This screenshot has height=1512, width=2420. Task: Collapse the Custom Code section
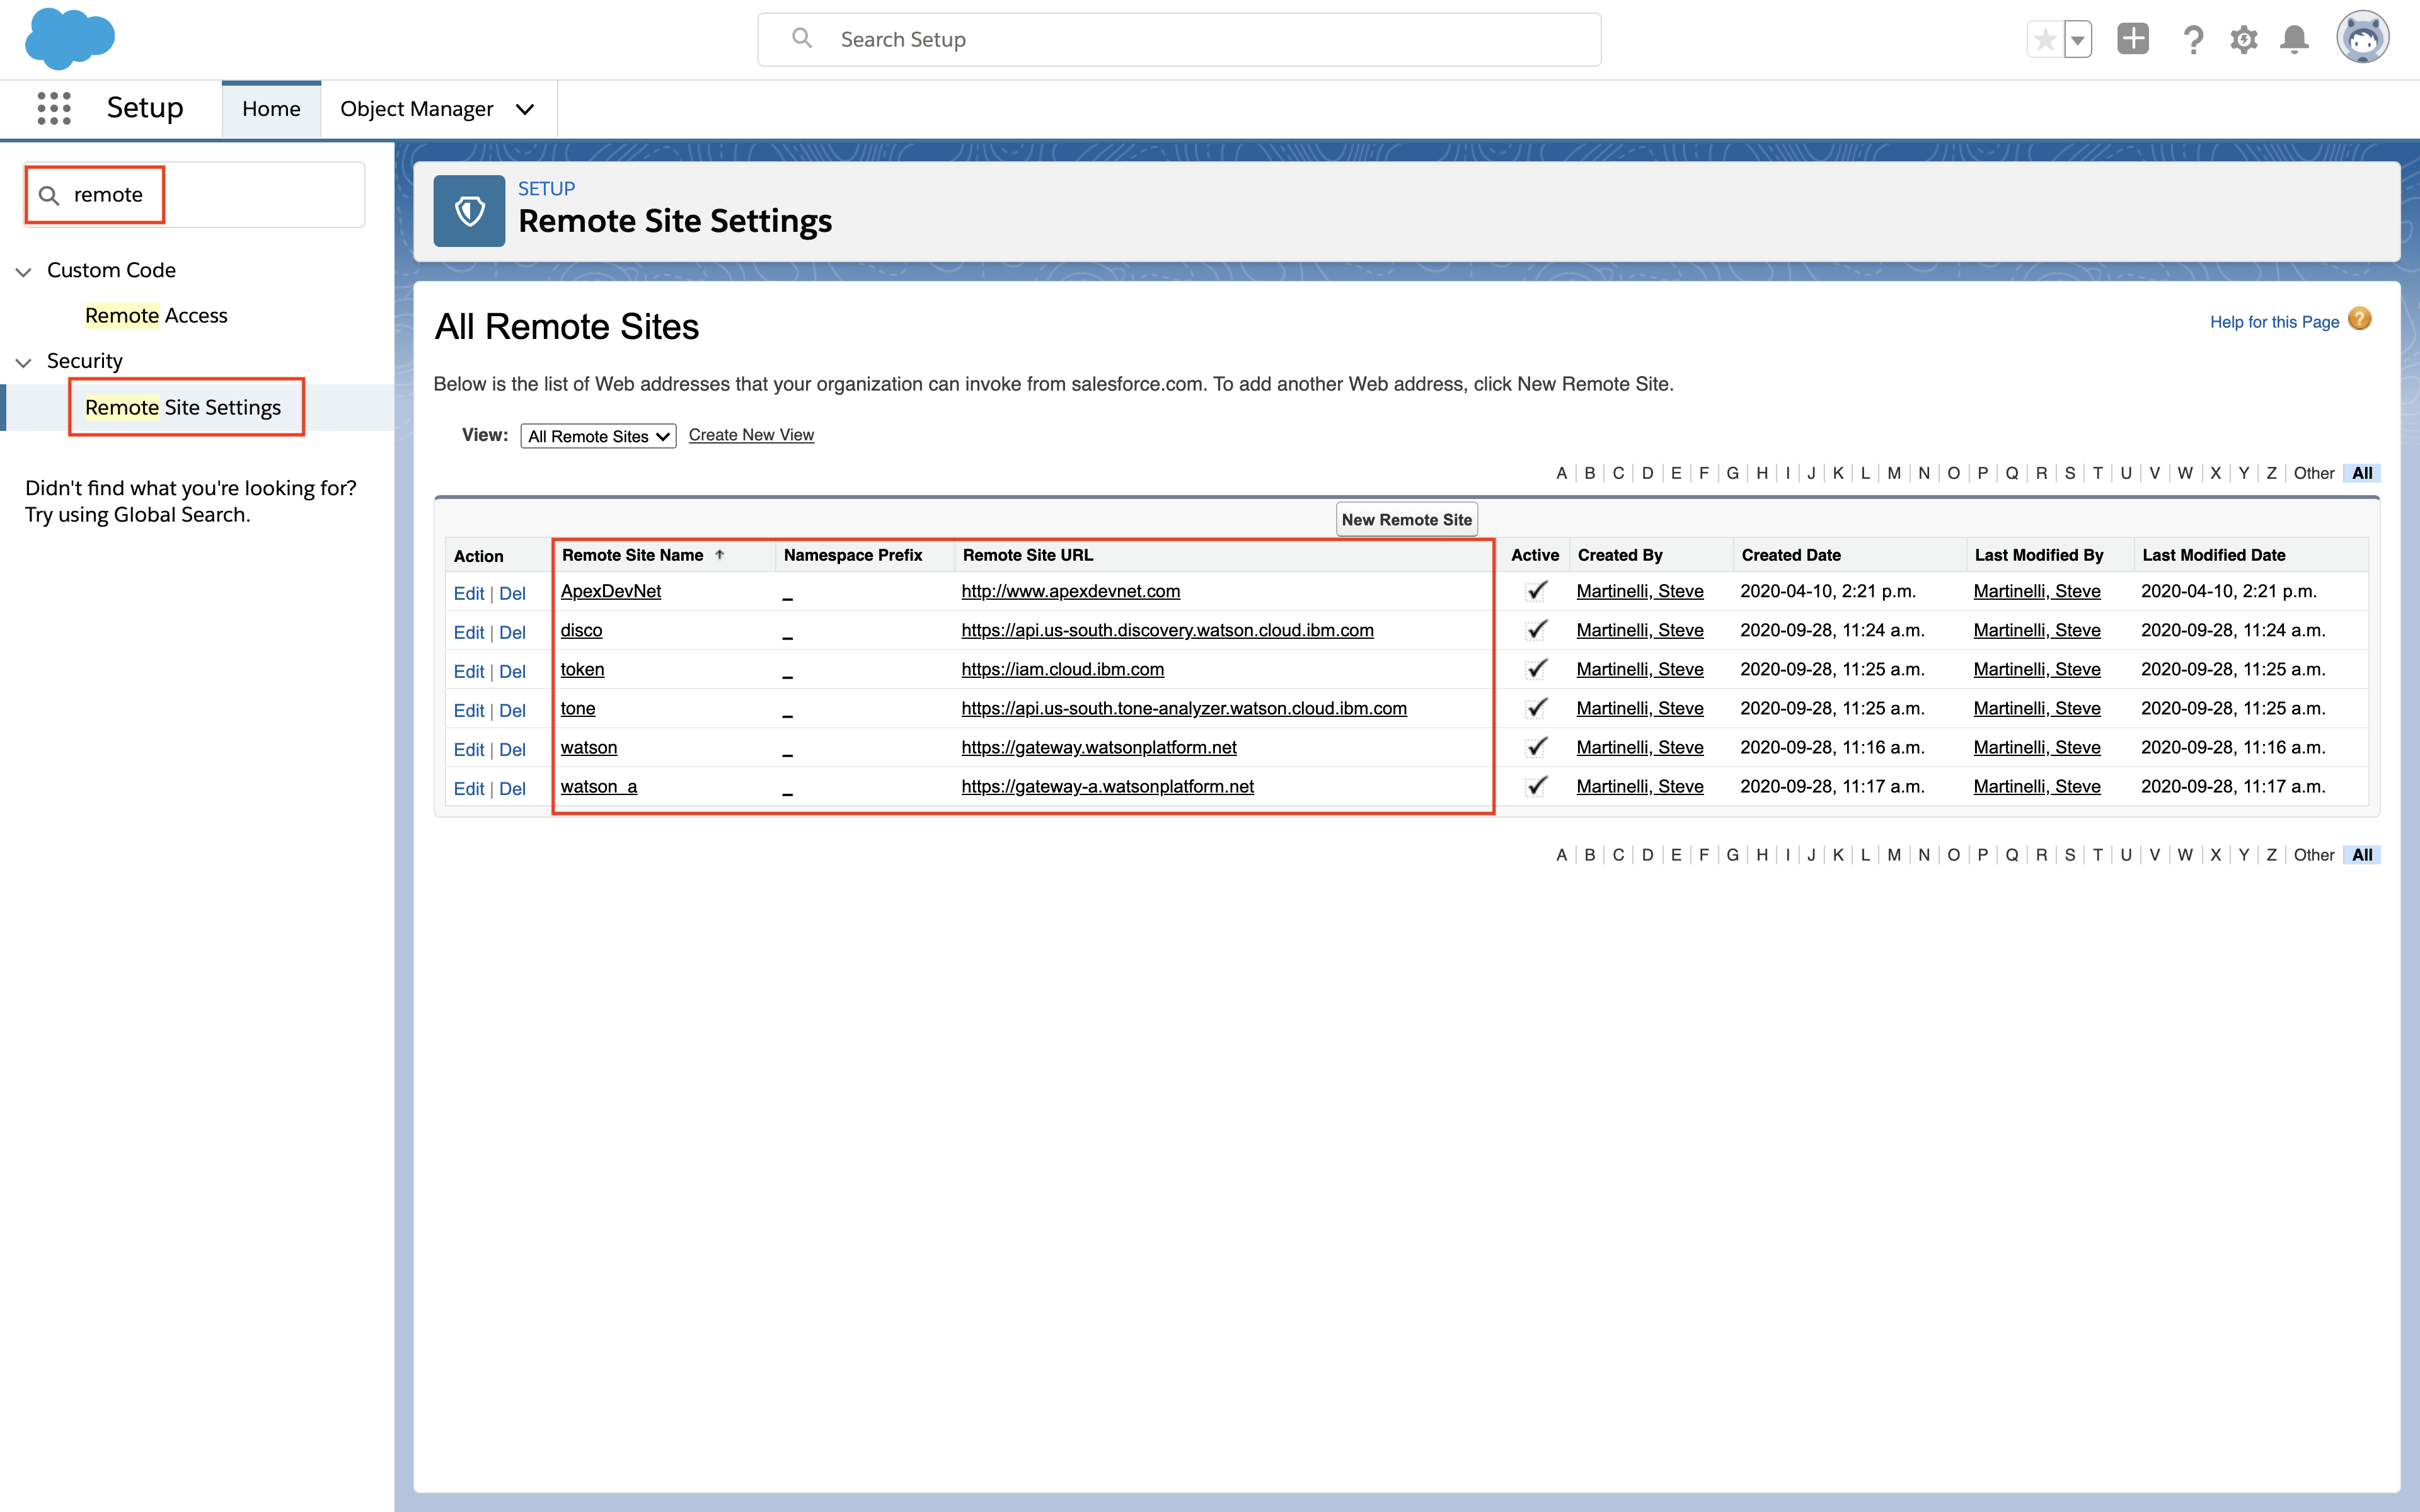click(24, 271)
